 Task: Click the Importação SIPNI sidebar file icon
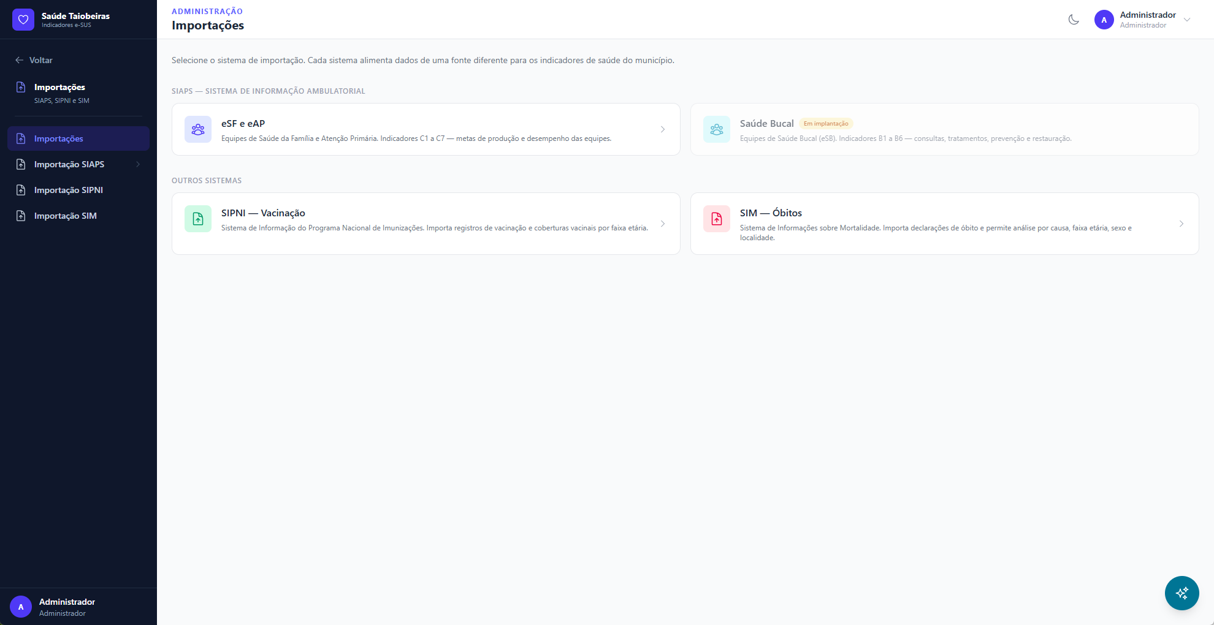[21, 190]
